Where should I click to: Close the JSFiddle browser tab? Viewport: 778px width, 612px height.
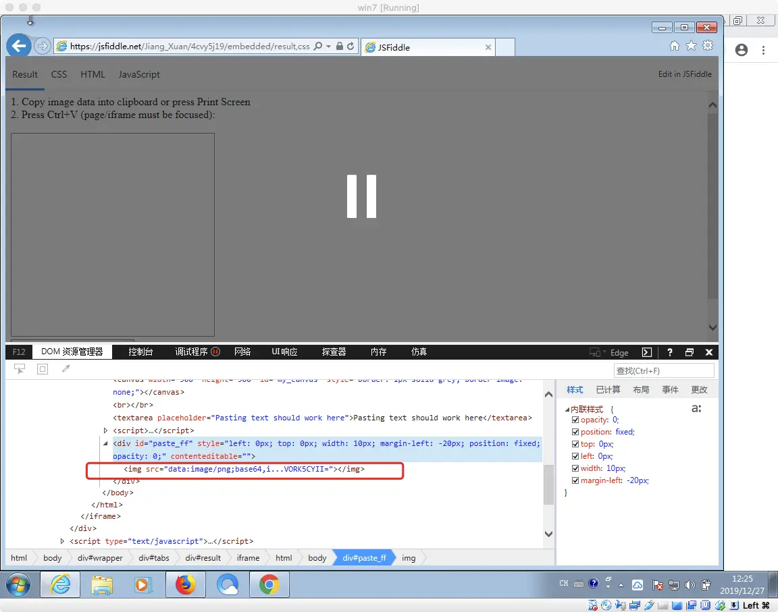[x=488, y=47]
